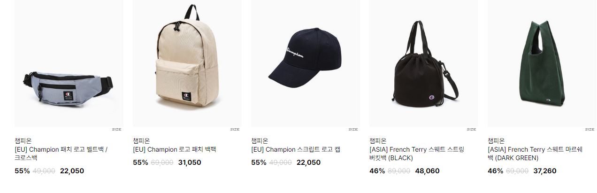The width and height of the screenshot is (597, 193).
Task: Show SIZE info under dark green bag
Action: [x=589, y=130]
